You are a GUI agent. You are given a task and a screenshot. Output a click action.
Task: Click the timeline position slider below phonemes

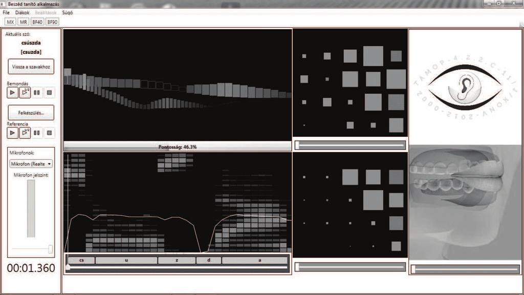(178, 267)
